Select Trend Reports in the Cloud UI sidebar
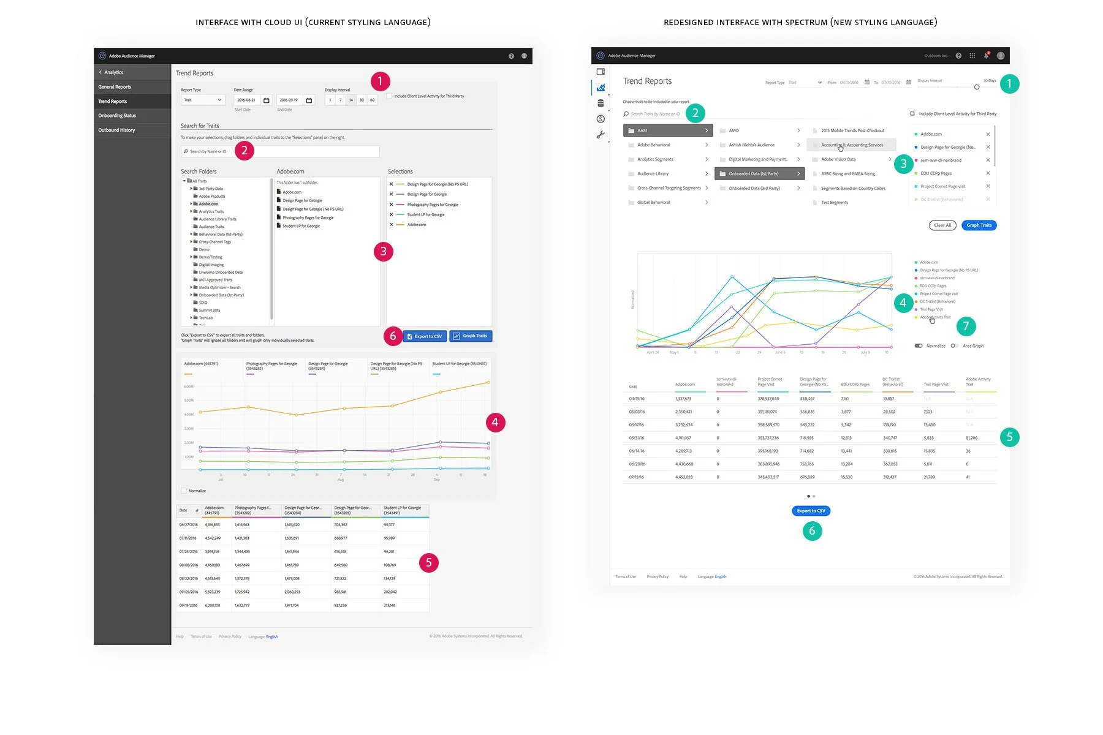This screenshot has width=1103, height=735. tap(132, 101)
